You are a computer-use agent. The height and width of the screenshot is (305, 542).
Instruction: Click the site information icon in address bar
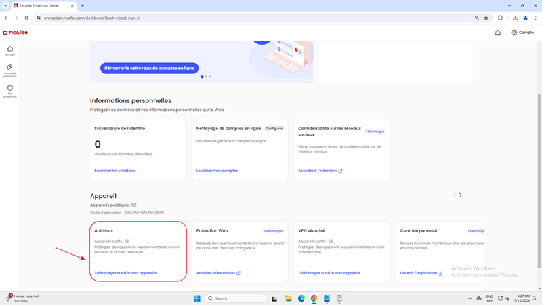[39, 18]
